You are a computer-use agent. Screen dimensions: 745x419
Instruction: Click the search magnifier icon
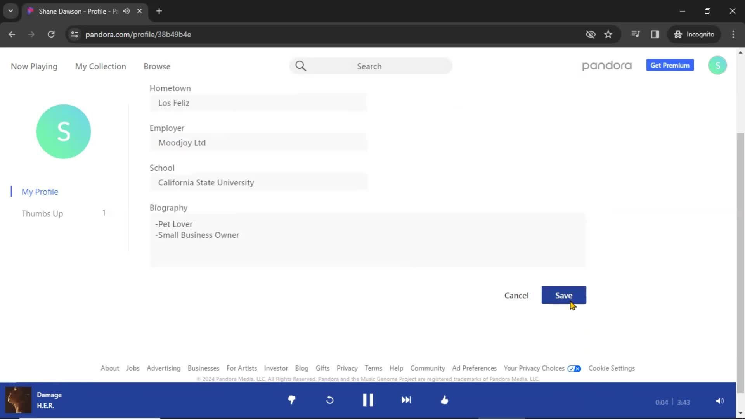(x=301, y=66)
